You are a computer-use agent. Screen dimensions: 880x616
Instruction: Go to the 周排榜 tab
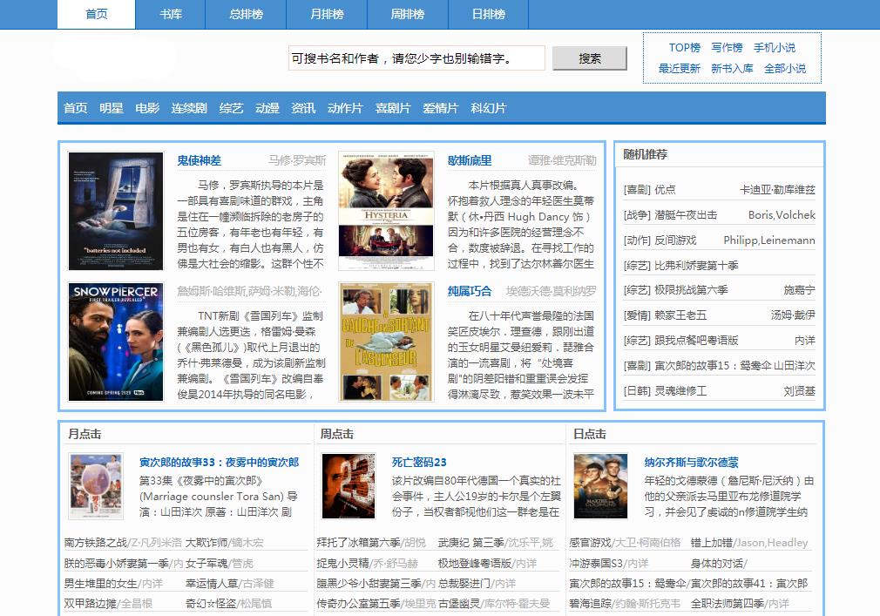point(408,14)
